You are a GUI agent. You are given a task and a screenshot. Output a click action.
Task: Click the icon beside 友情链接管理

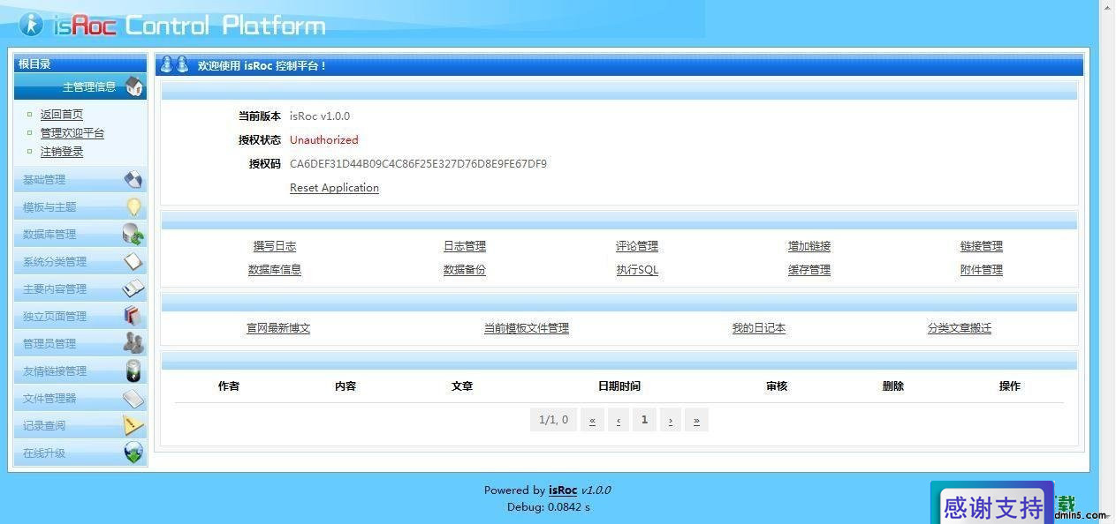coord(133,371)
